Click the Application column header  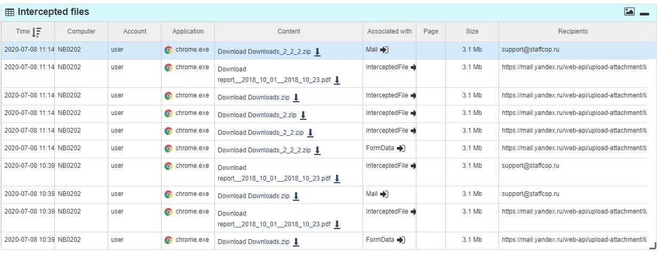point(188,31)
